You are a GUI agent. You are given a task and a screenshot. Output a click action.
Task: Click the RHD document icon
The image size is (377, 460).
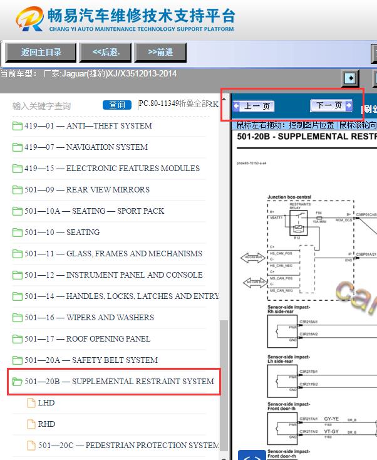[31, 424]
